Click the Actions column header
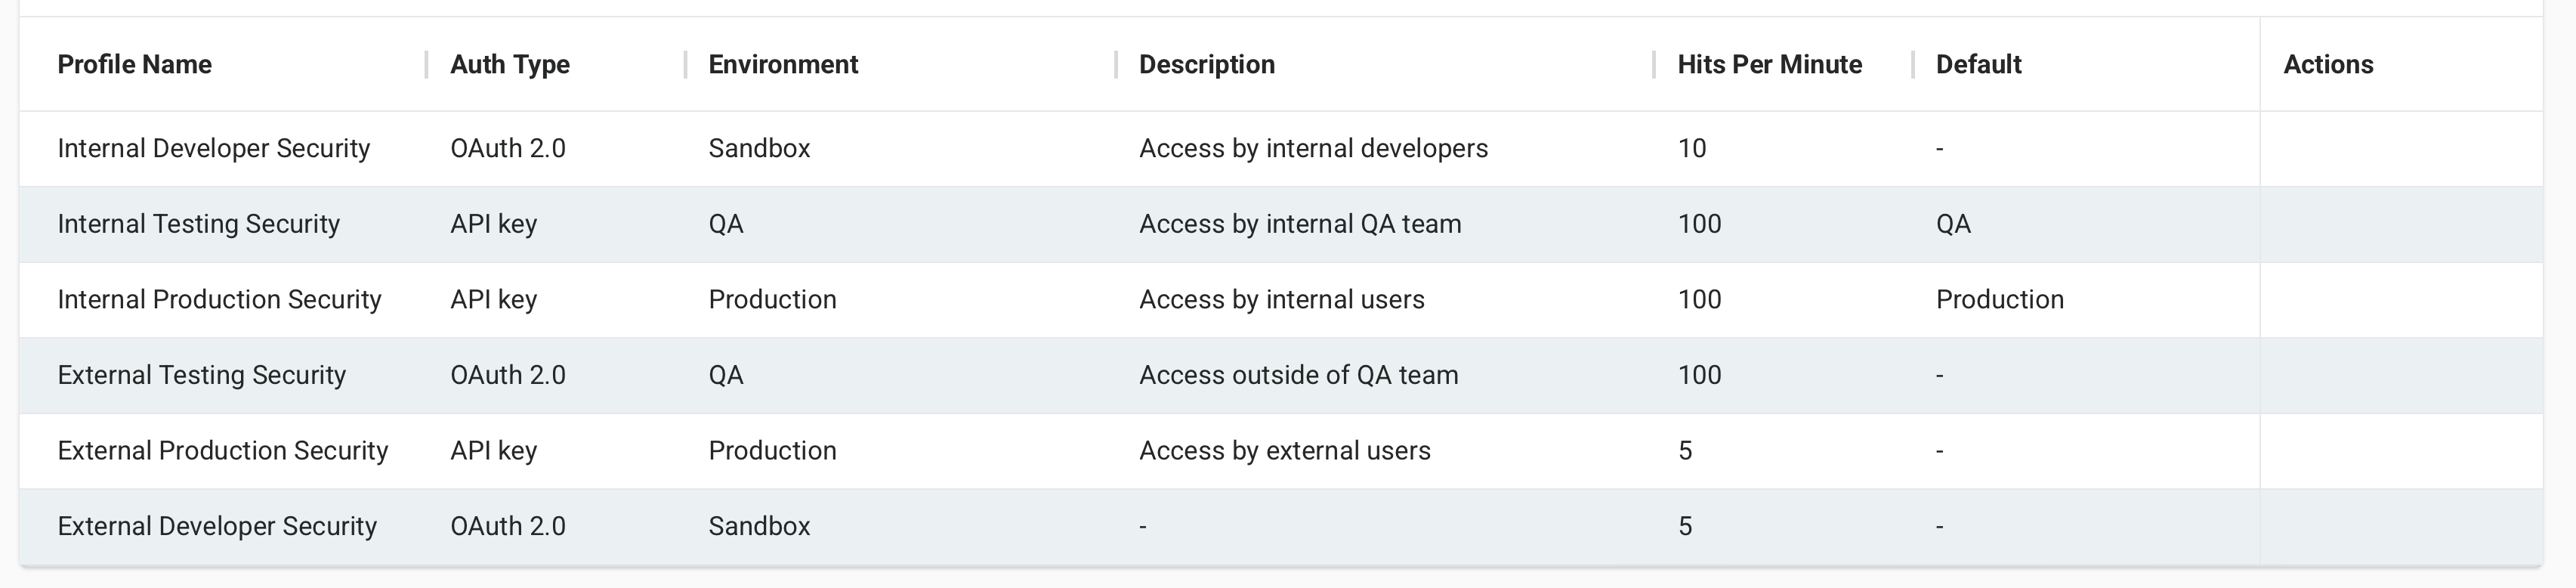 (x=2328, y=65)
